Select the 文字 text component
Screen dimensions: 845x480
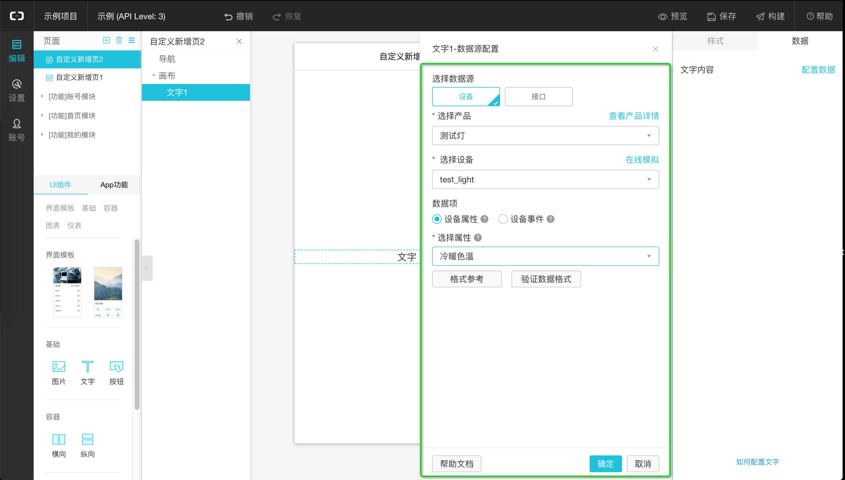click(x=87, y=373)
